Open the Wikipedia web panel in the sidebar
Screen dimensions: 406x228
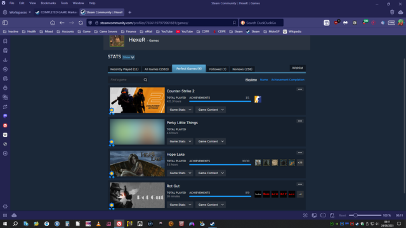click(x=5, y=135)
